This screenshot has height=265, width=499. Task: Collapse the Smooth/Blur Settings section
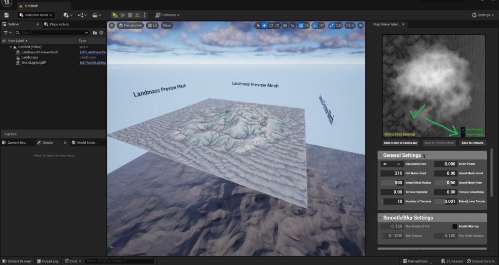(381, 218)
